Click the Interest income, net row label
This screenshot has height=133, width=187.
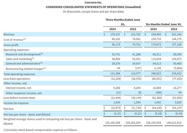(19, 88)
